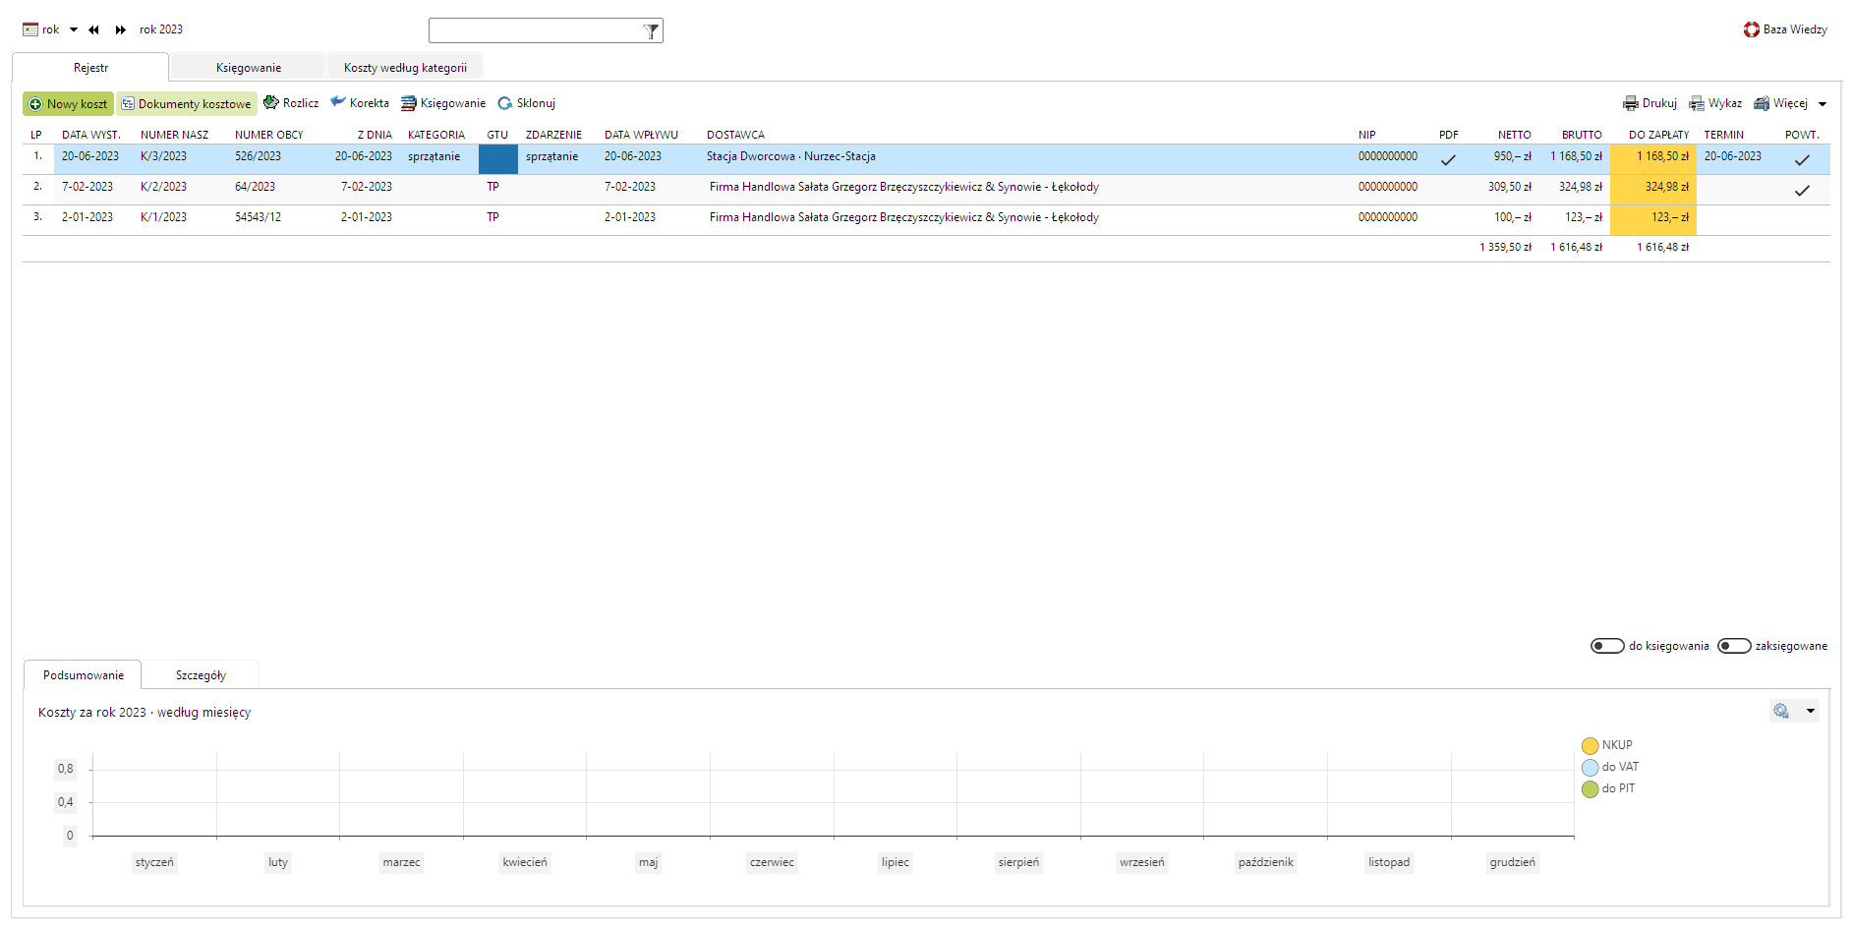1852x928 pixels.
Task: Expand the chart options dropdown arrow
Action: tap(1811, 711)
